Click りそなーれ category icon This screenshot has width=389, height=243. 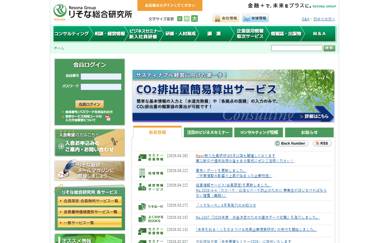[x=150, y=207]
